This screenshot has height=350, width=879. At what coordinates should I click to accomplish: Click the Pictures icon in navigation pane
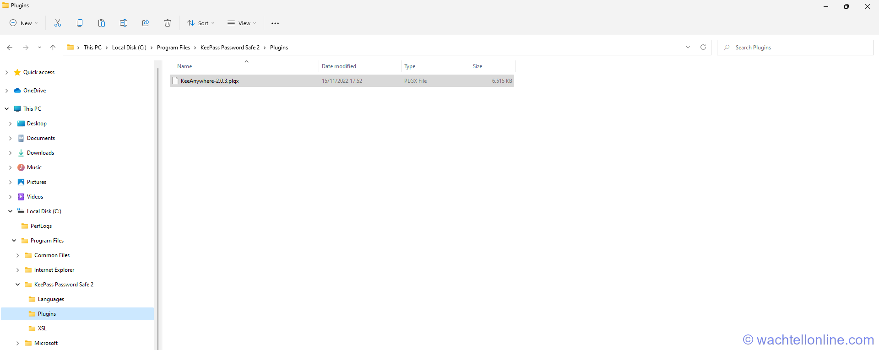click(21, 182)
